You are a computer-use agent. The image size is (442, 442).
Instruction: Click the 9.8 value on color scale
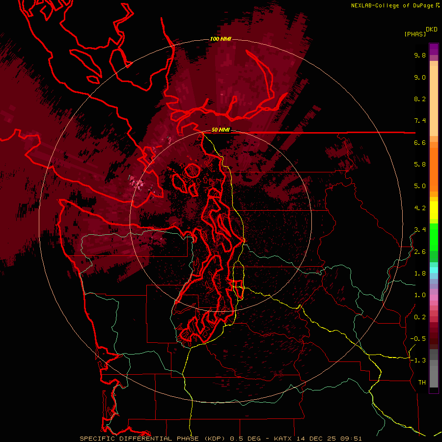(420, 55)
